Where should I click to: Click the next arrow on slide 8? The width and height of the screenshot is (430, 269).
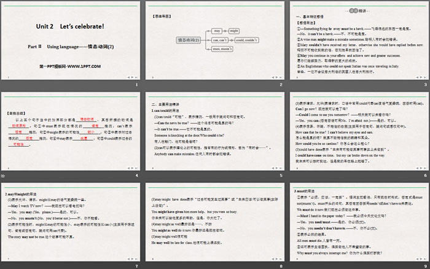(276, 259)
